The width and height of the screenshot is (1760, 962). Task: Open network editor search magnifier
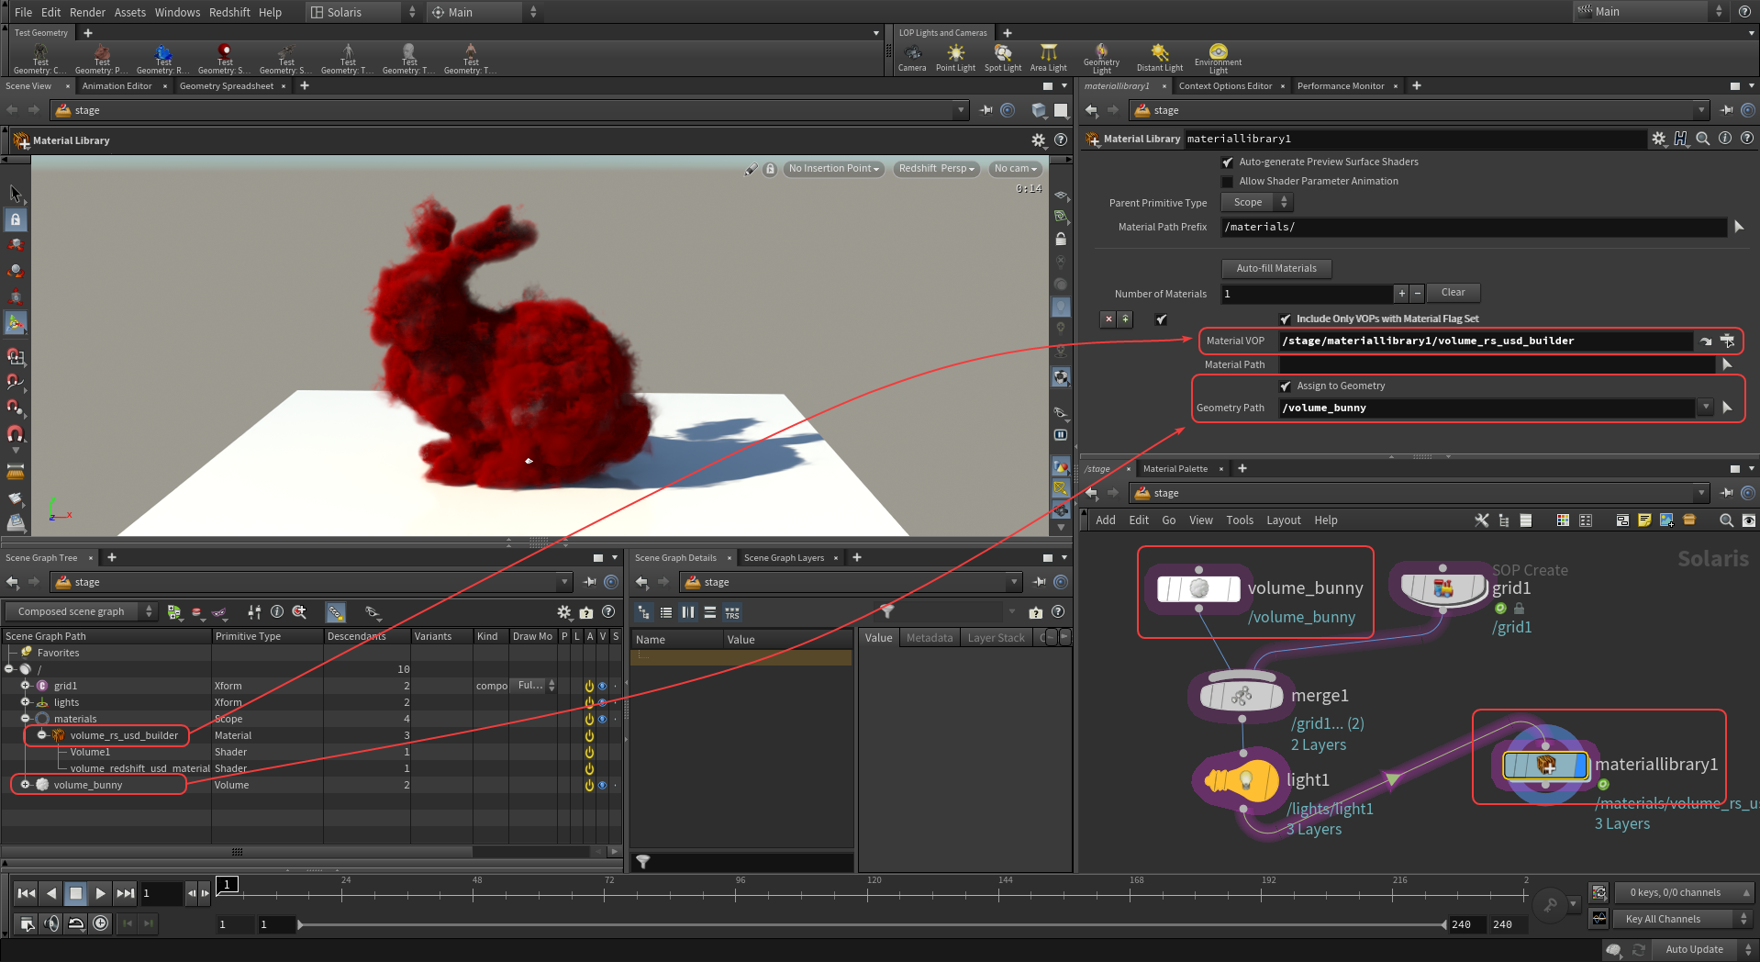click(x=1726, y=520)
